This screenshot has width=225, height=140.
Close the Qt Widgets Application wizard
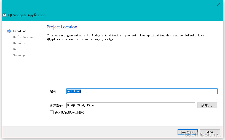(x=218, y=4)
